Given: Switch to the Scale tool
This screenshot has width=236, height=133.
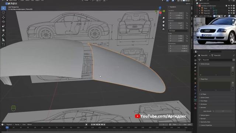Looking at the screenshot, I should [x=3, y=26].
